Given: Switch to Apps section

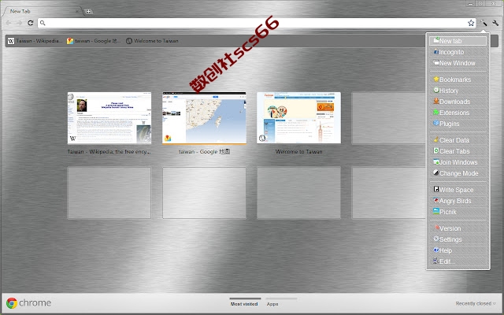Looking at the screenshot, I should 272,302.
